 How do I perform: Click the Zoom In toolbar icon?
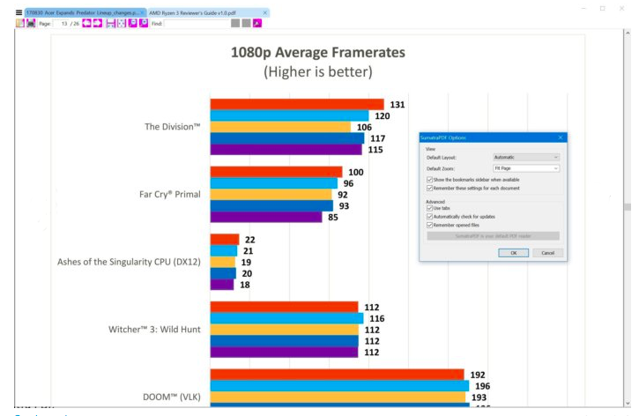[x=144, y=24]
